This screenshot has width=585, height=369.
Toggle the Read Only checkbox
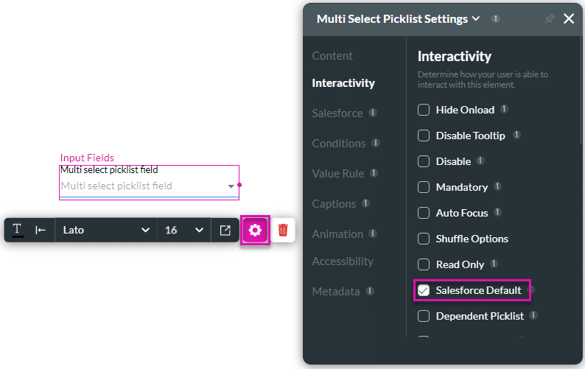(x=424, y=264)
